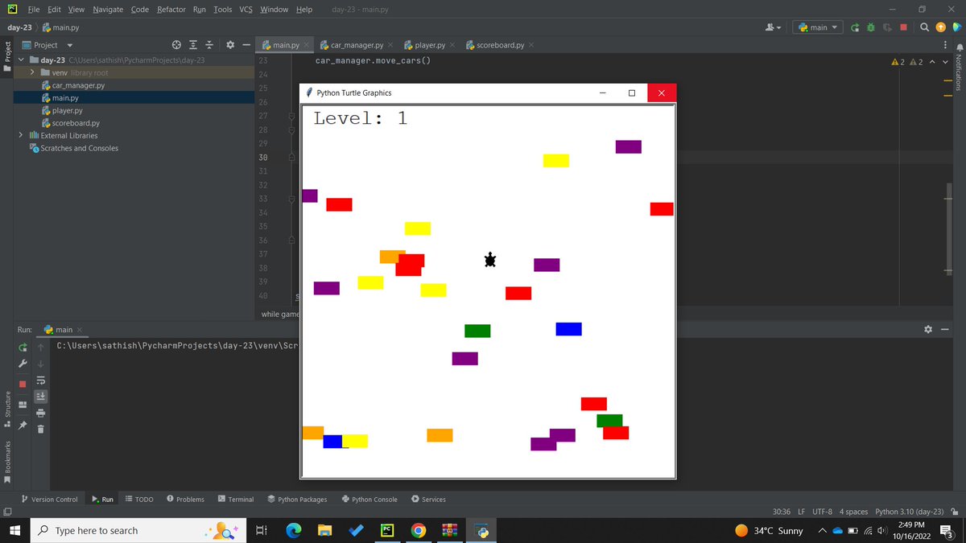
Task: Open the Tools menu
Action: [223, 9]
